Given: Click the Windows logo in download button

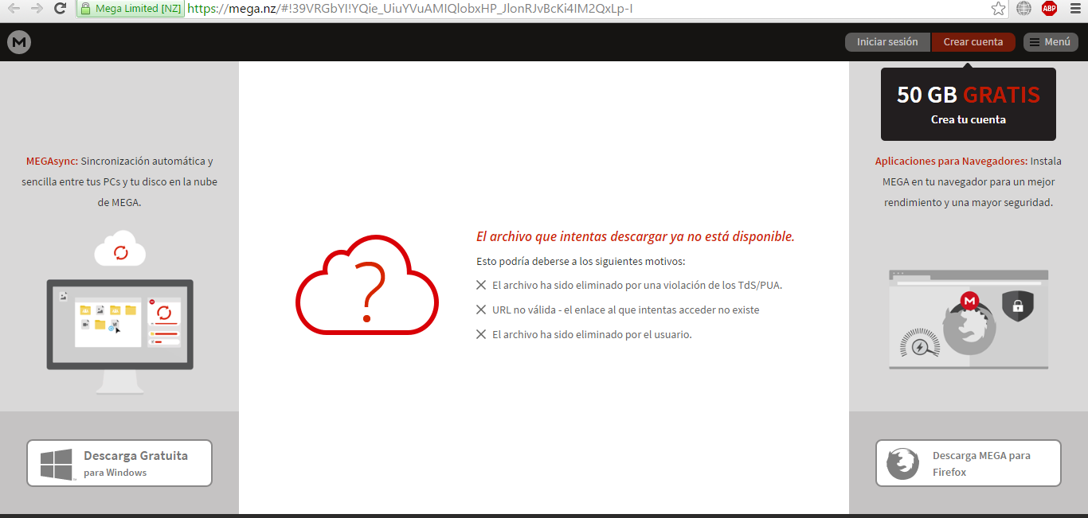Looking at the screenshot, I should 57,464.
